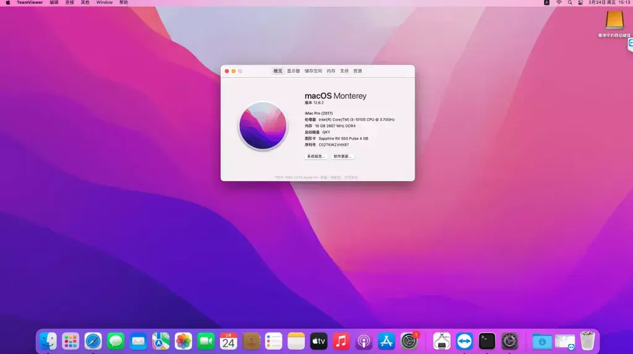Open the Notes app in Dock
The image size is (633, 354).
pos(296,342)
